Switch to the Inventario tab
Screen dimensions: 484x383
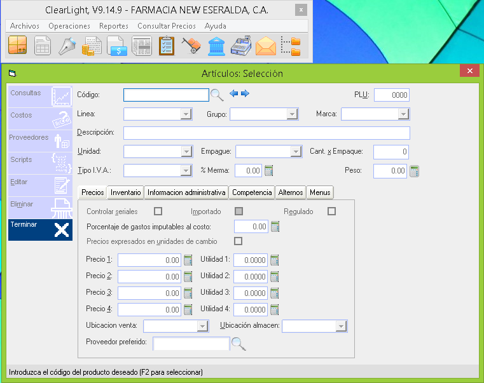[x=126, y=192]
